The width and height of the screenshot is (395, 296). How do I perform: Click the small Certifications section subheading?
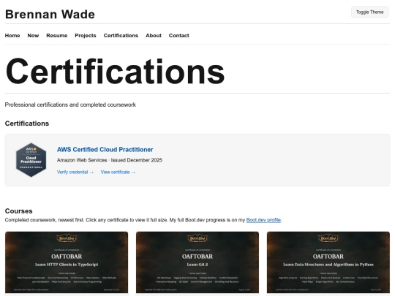coord(27,124)
